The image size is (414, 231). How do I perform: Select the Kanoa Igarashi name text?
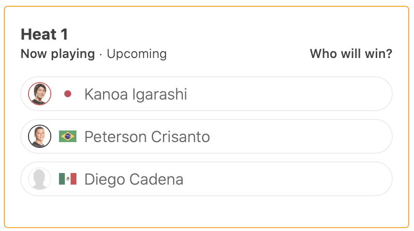(135, 94)
